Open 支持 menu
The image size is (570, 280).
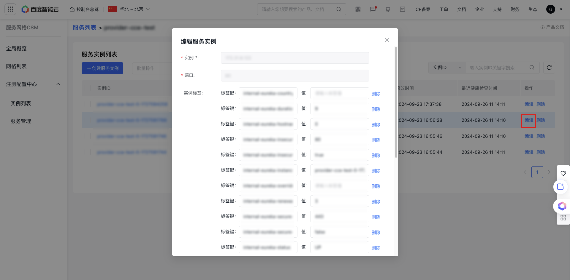pos(497,9)
